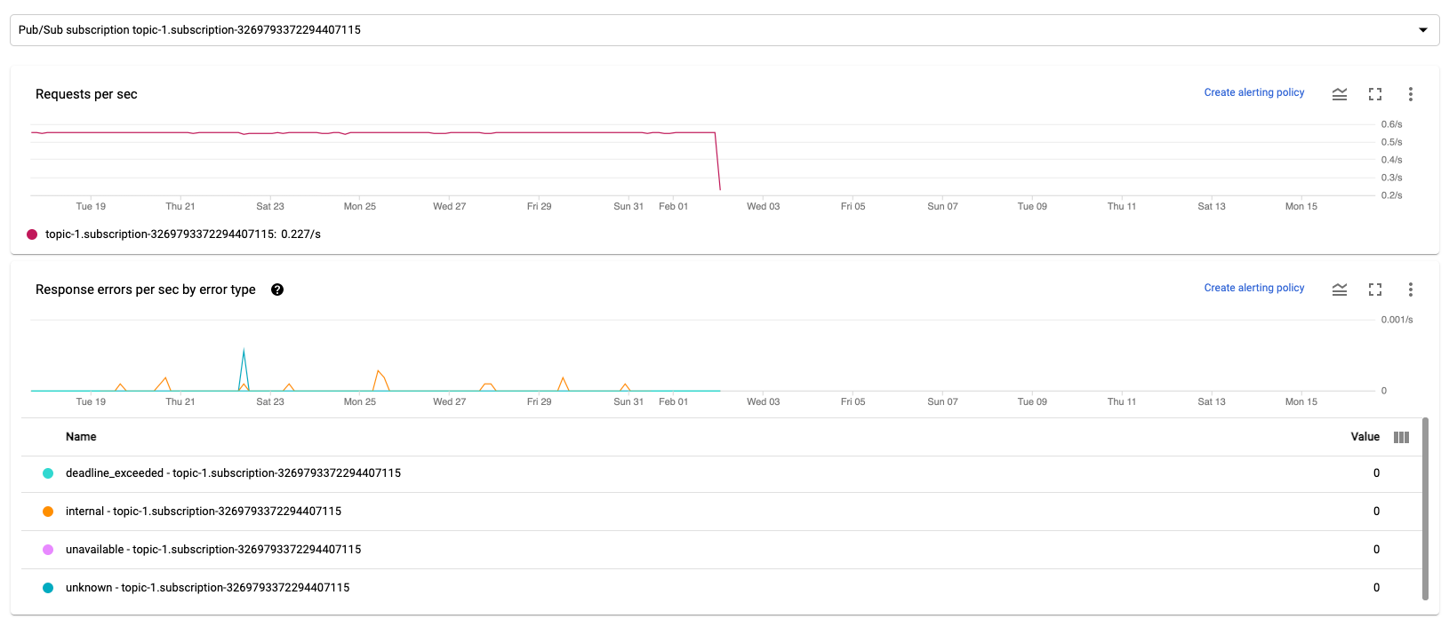Sort legend by Value column header
Screen dimensions: 1449x619
click(1365, 437)
